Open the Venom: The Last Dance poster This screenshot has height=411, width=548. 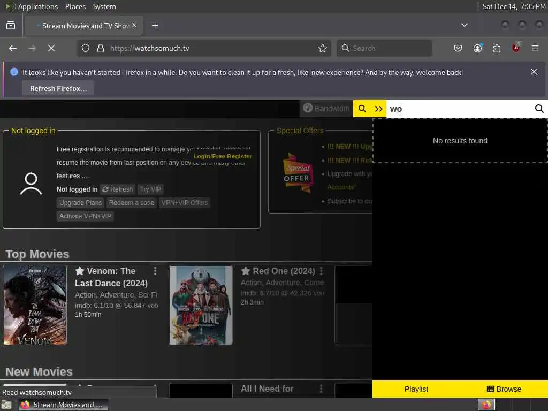[35, 305]
